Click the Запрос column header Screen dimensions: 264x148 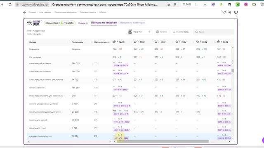pyautogui.click(x=33, y=42)
